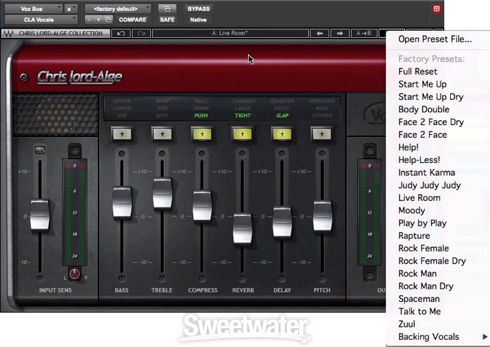Click the SAFE button
The height and width of the screenshot is (347, 490).
pos(167,20)
